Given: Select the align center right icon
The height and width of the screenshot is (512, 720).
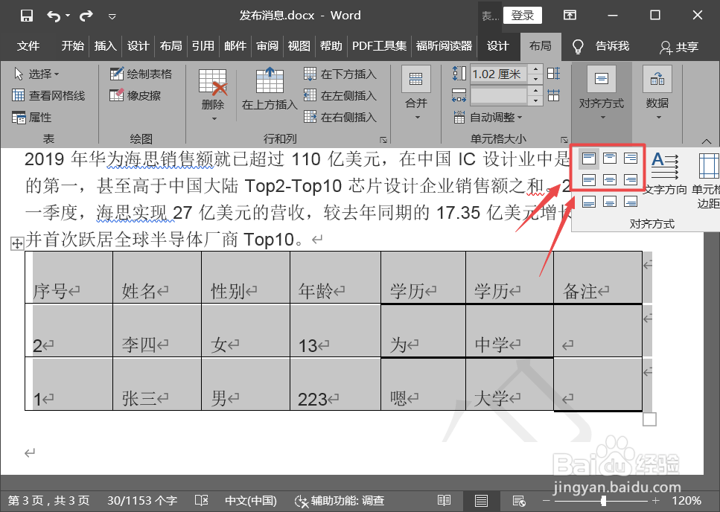Looking at the screenshot, I should point(631,180).
